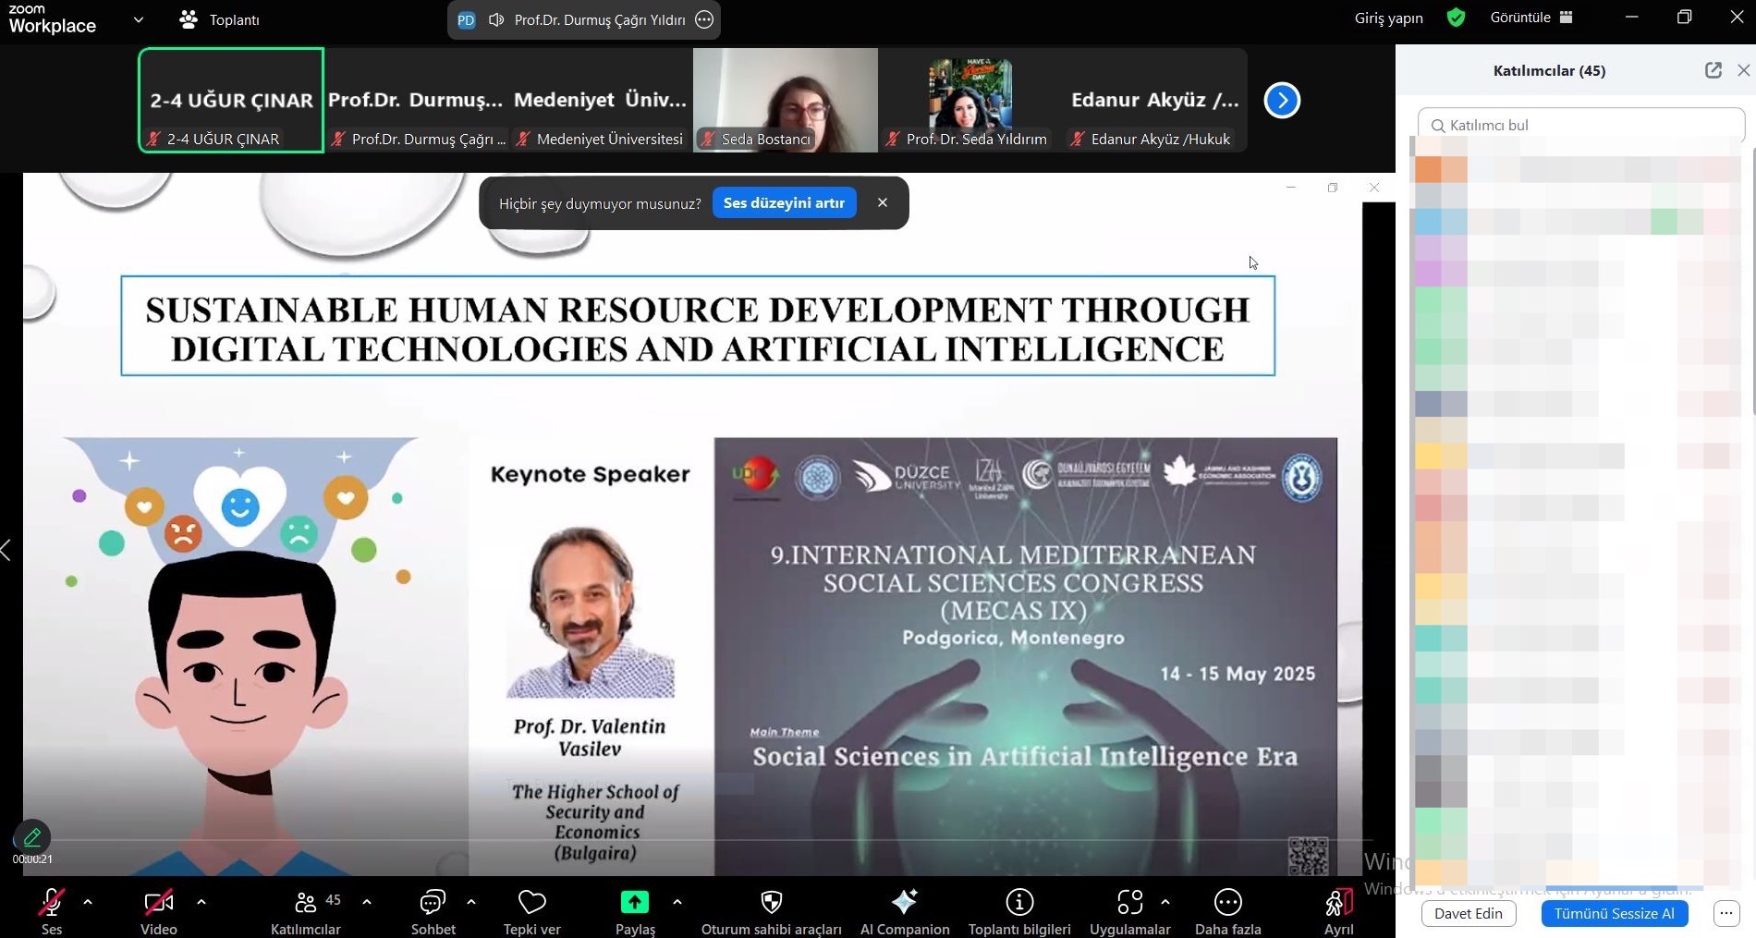This screenshot has width=1756, height=938.
Task: Click the Zoom Workplace logo
Action: click(52, 18)
